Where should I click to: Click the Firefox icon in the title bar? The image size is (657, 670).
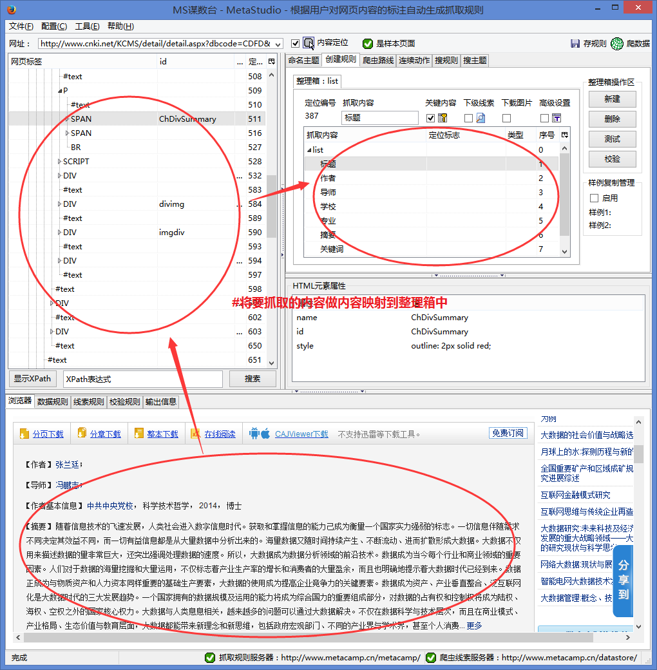click(11, 9)
